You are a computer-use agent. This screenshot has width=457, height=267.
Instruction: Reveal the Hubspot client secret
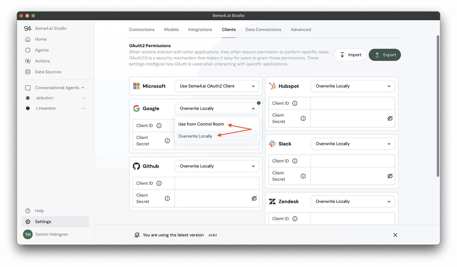[390, 119]
